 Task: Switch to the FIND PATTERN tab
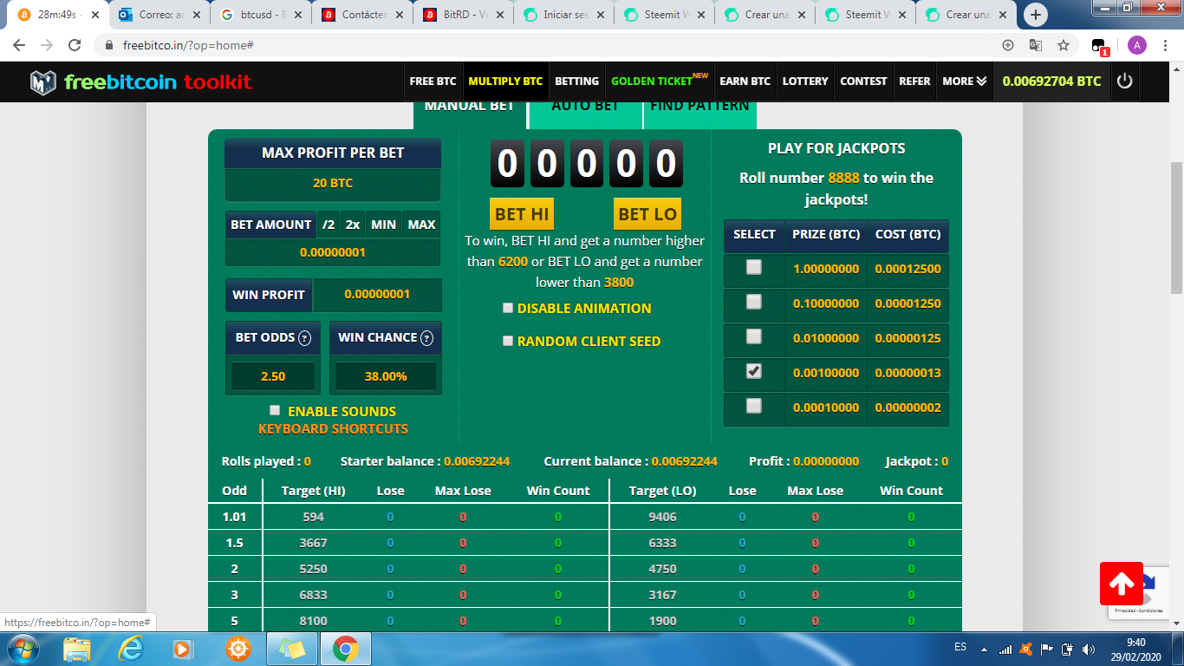(x=699, y=113)
